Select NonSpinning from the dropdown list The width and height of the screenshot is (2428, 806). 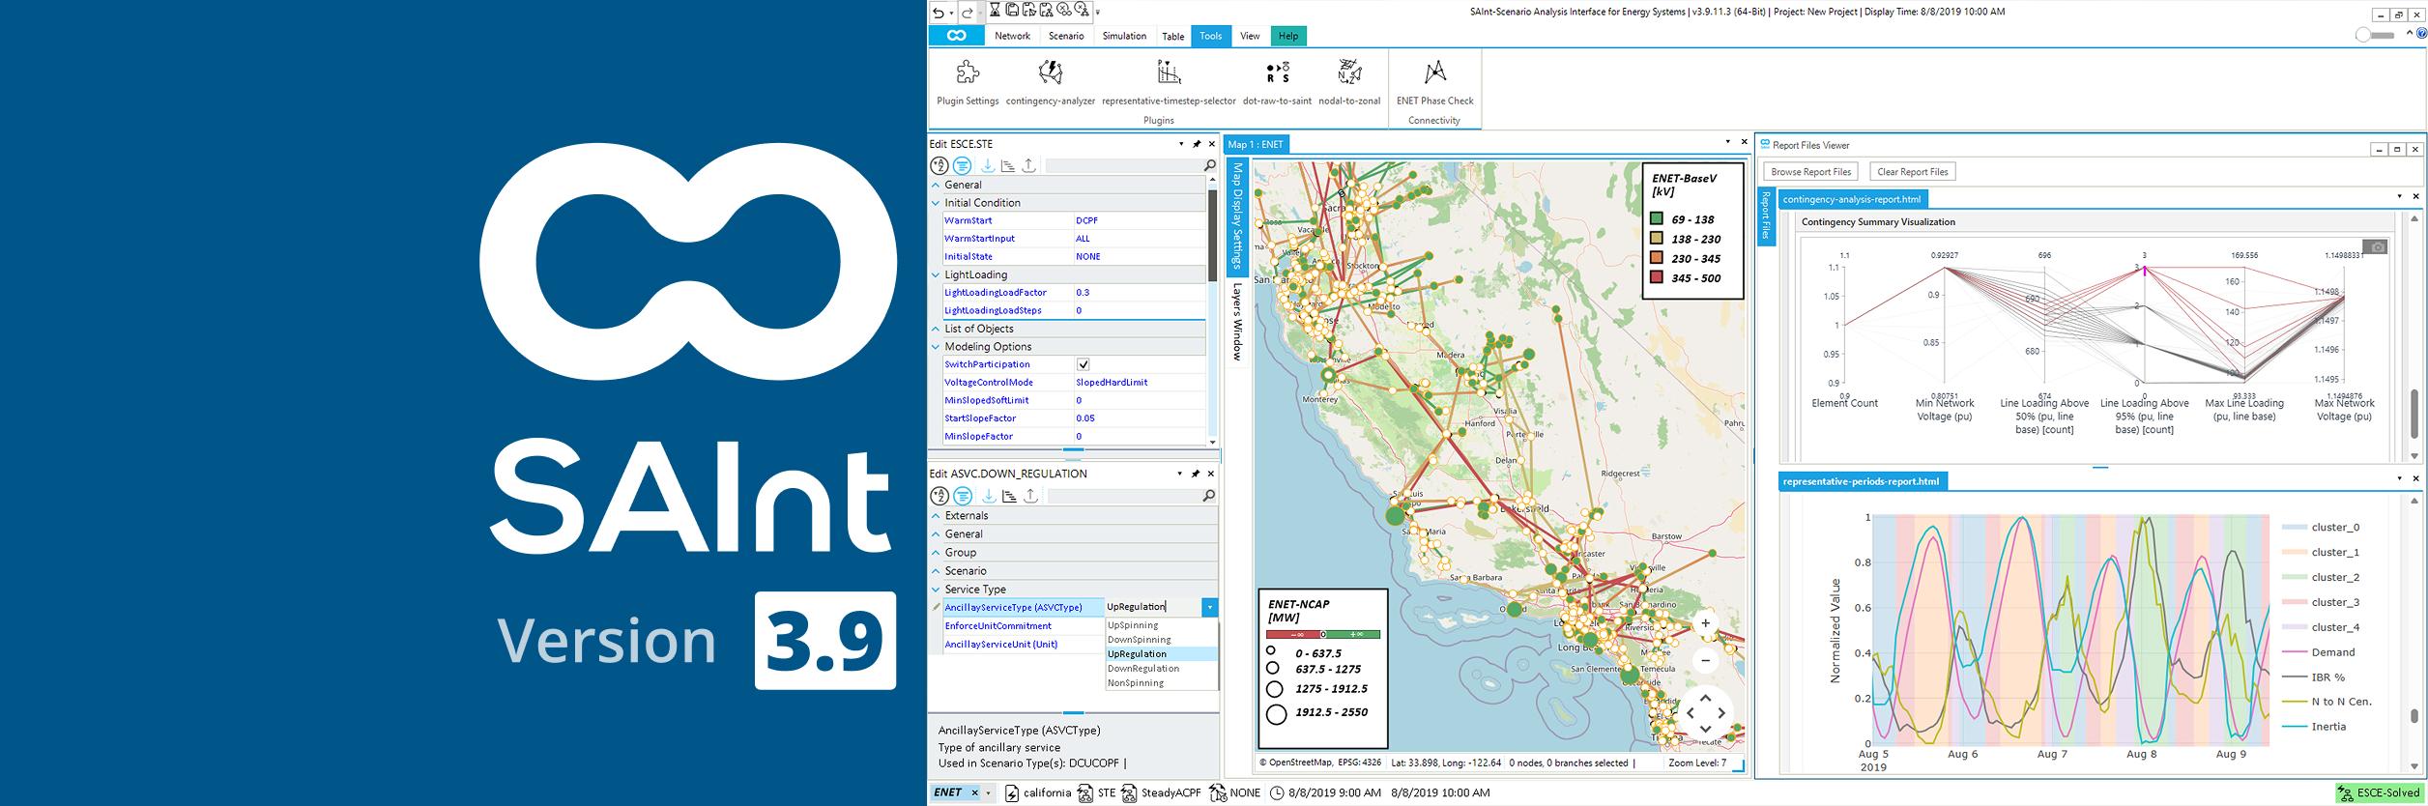pos(1161,683)
